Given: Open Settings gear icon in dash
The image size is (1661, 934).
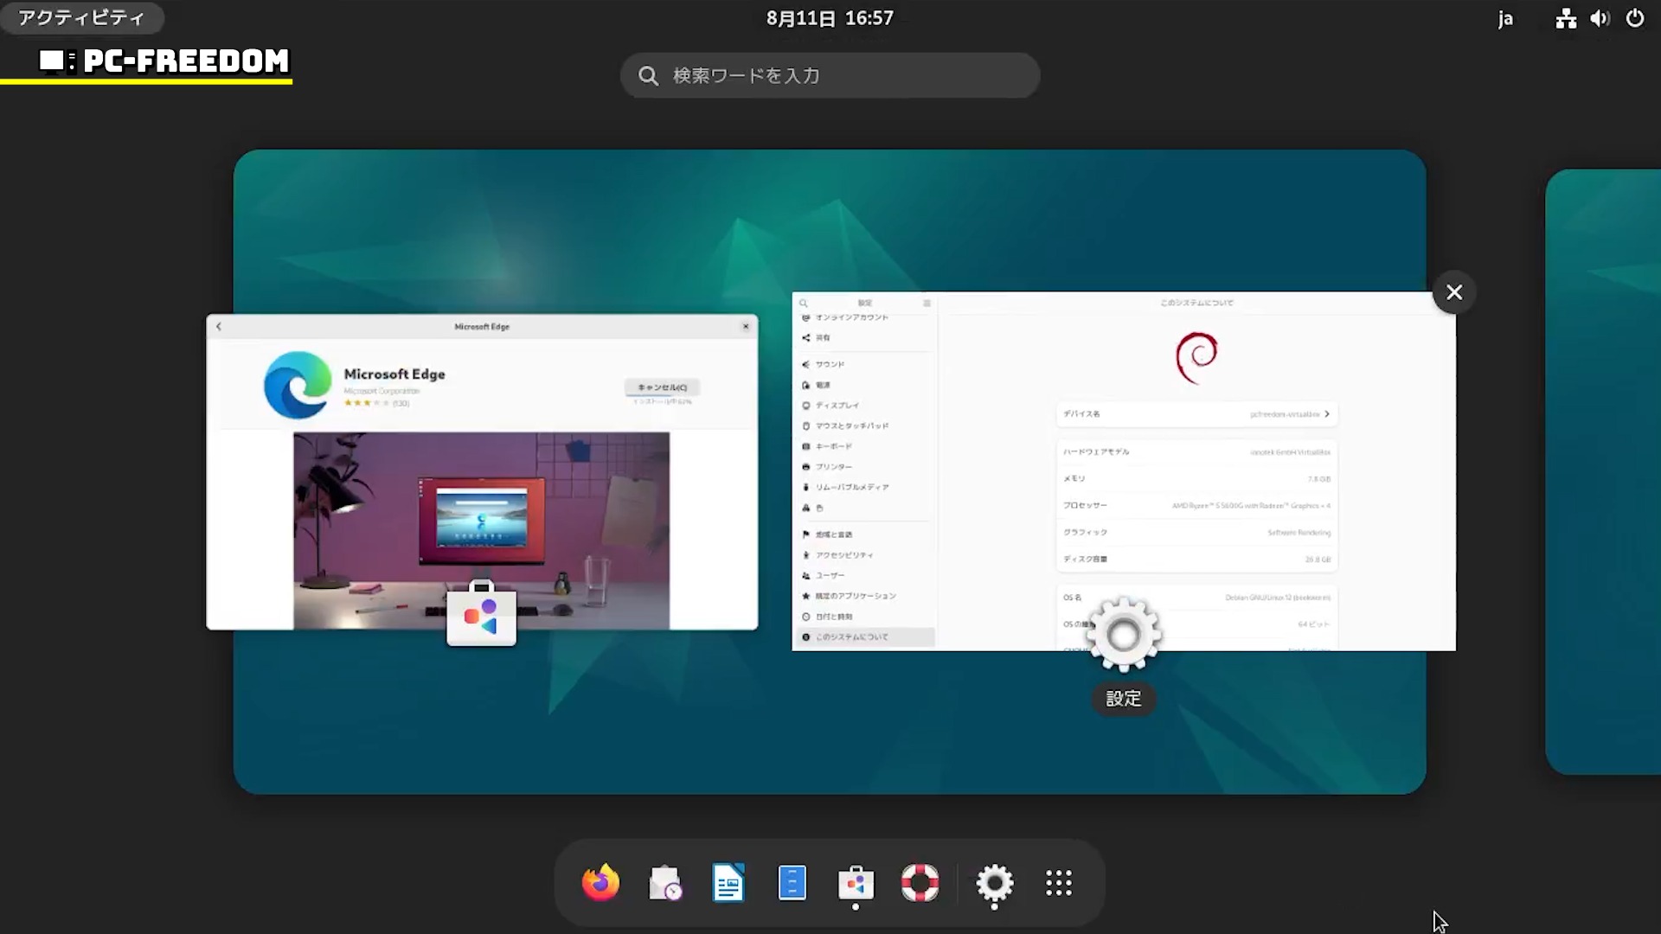Looking at the screenshot, I should (x=994, y=883).
